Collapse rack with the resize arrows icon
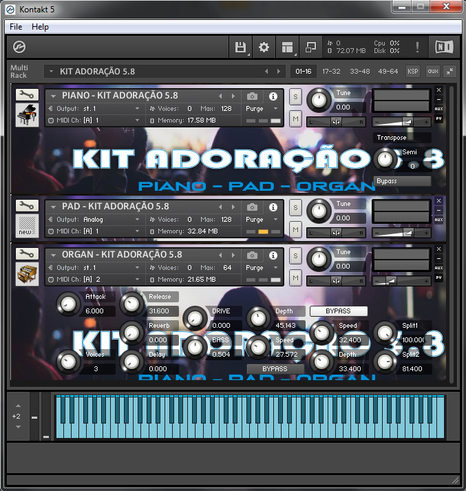This screenshot has height=491, width=466. click(x=449, y=72)
